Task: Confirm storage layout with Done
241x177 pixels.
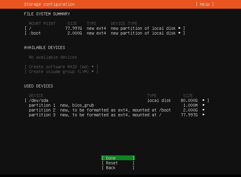Action: click(118, 158)
